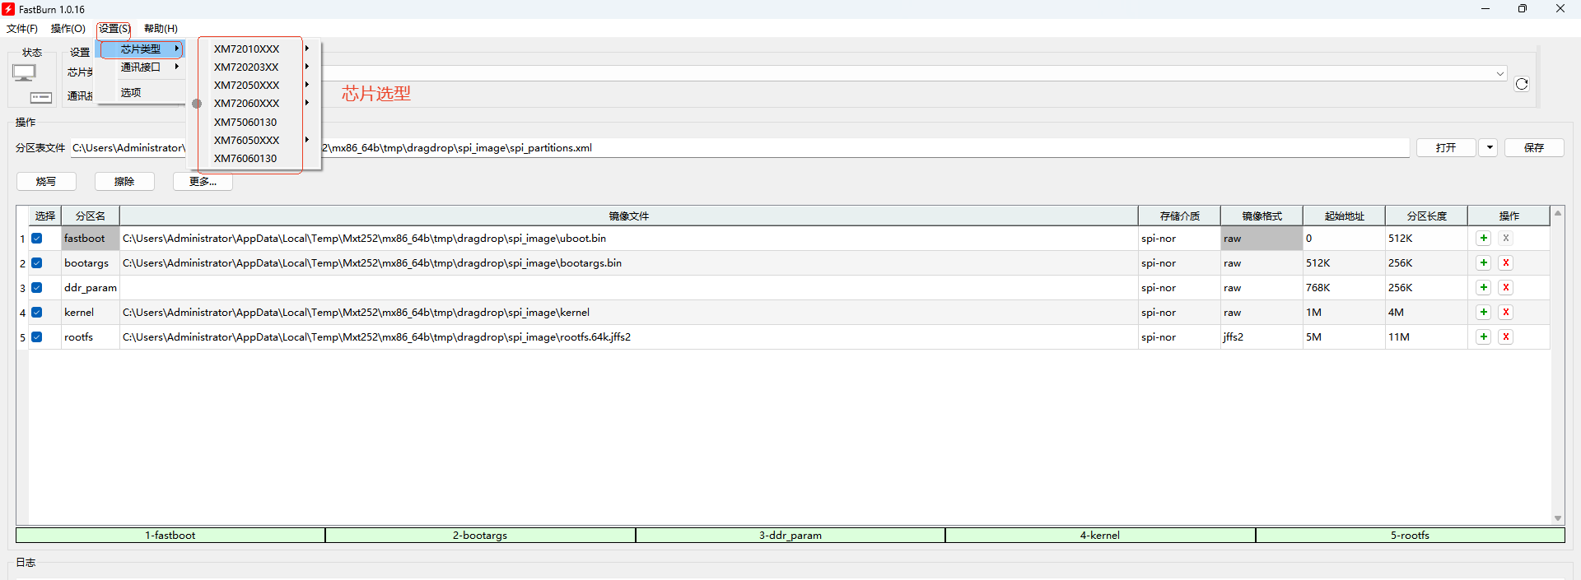Open the dropdown arrow next to 打开
Image resolution: width=1581 pixels, height=580 pixels.
coord(1489,148)
